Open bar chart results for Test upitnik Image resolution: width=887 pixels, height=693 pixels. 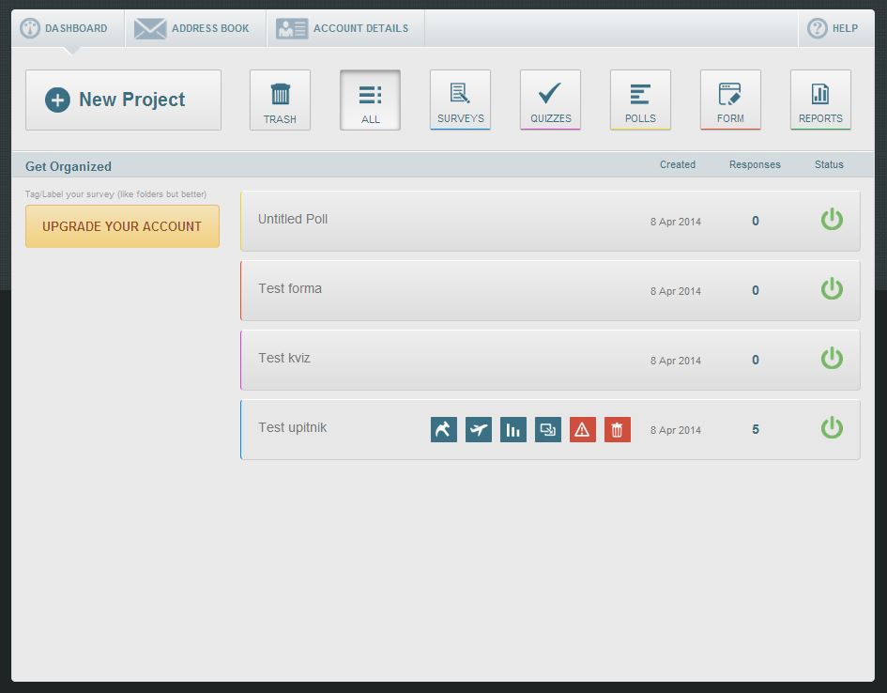pyautogui.click(x=513, y=430)
